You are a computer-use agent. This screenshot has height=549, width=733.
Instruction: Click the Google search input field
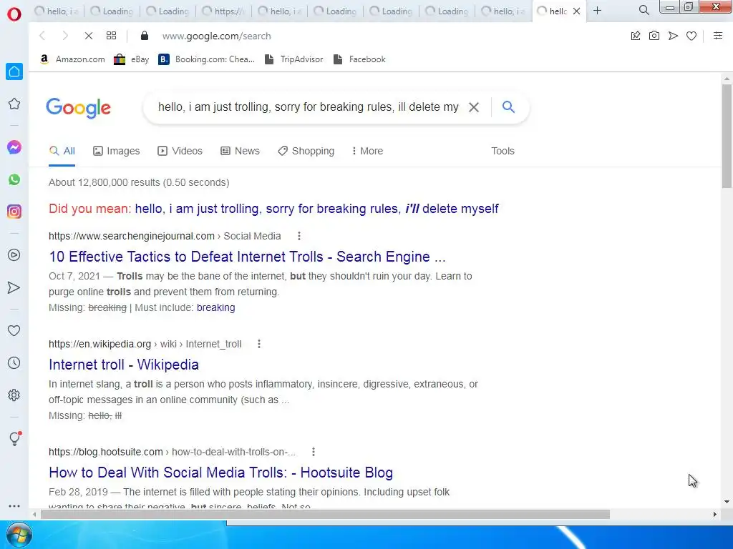(x=308, y=107)
